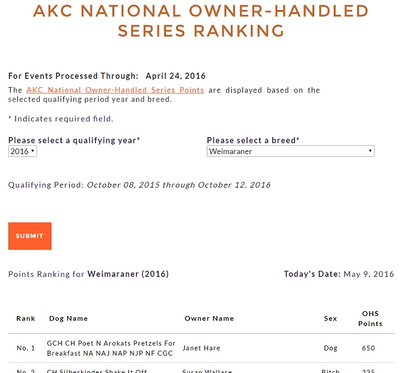Click the Dog Name column header

(x=69, y=319)
